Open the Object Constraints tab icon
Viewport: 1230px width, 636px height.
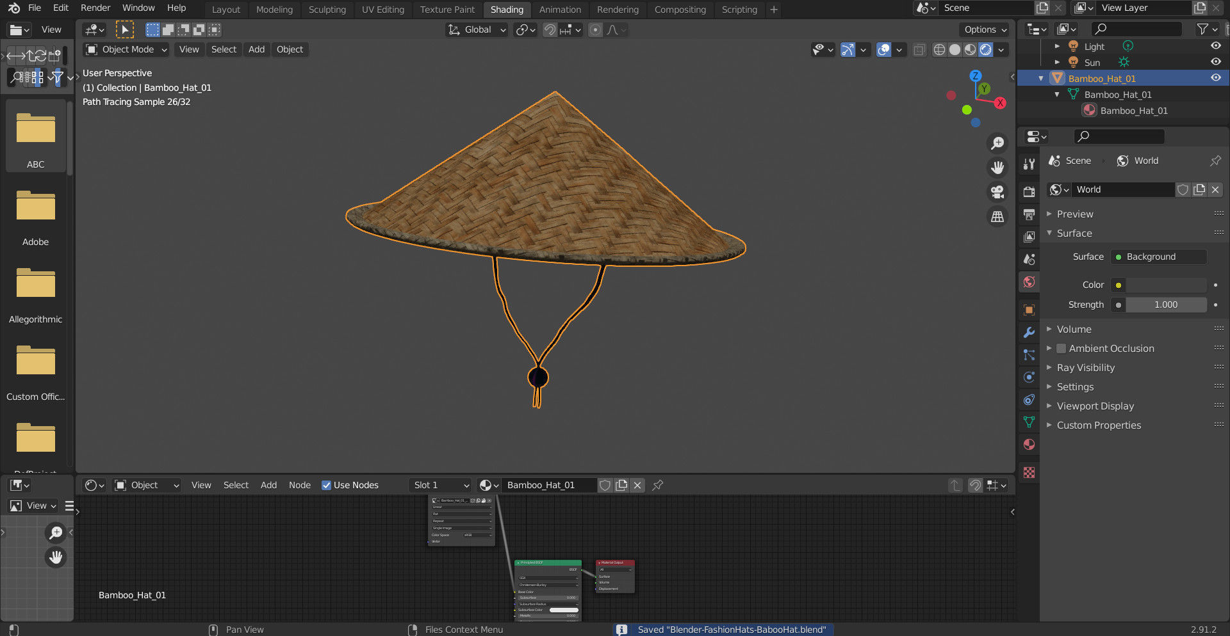1029,399
